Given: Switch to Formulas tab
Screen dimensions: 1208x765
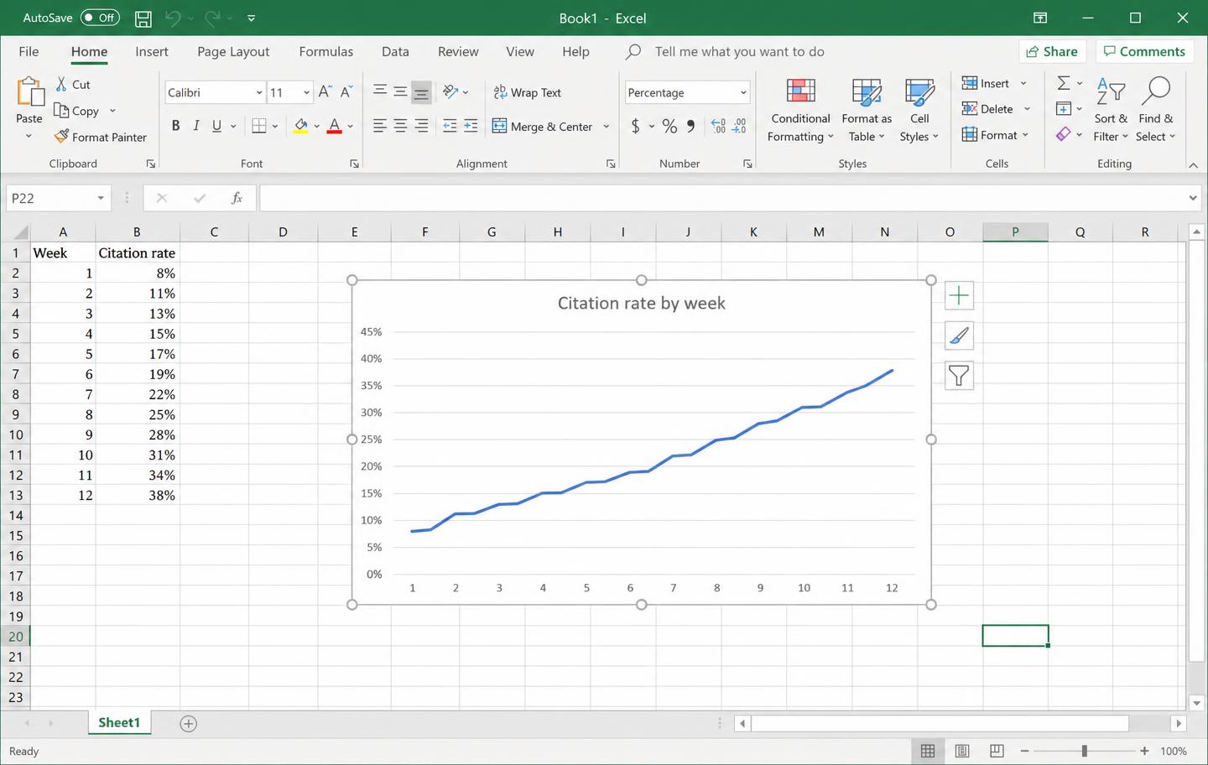Looking at the screenshot, I should (x=326, y=51).
